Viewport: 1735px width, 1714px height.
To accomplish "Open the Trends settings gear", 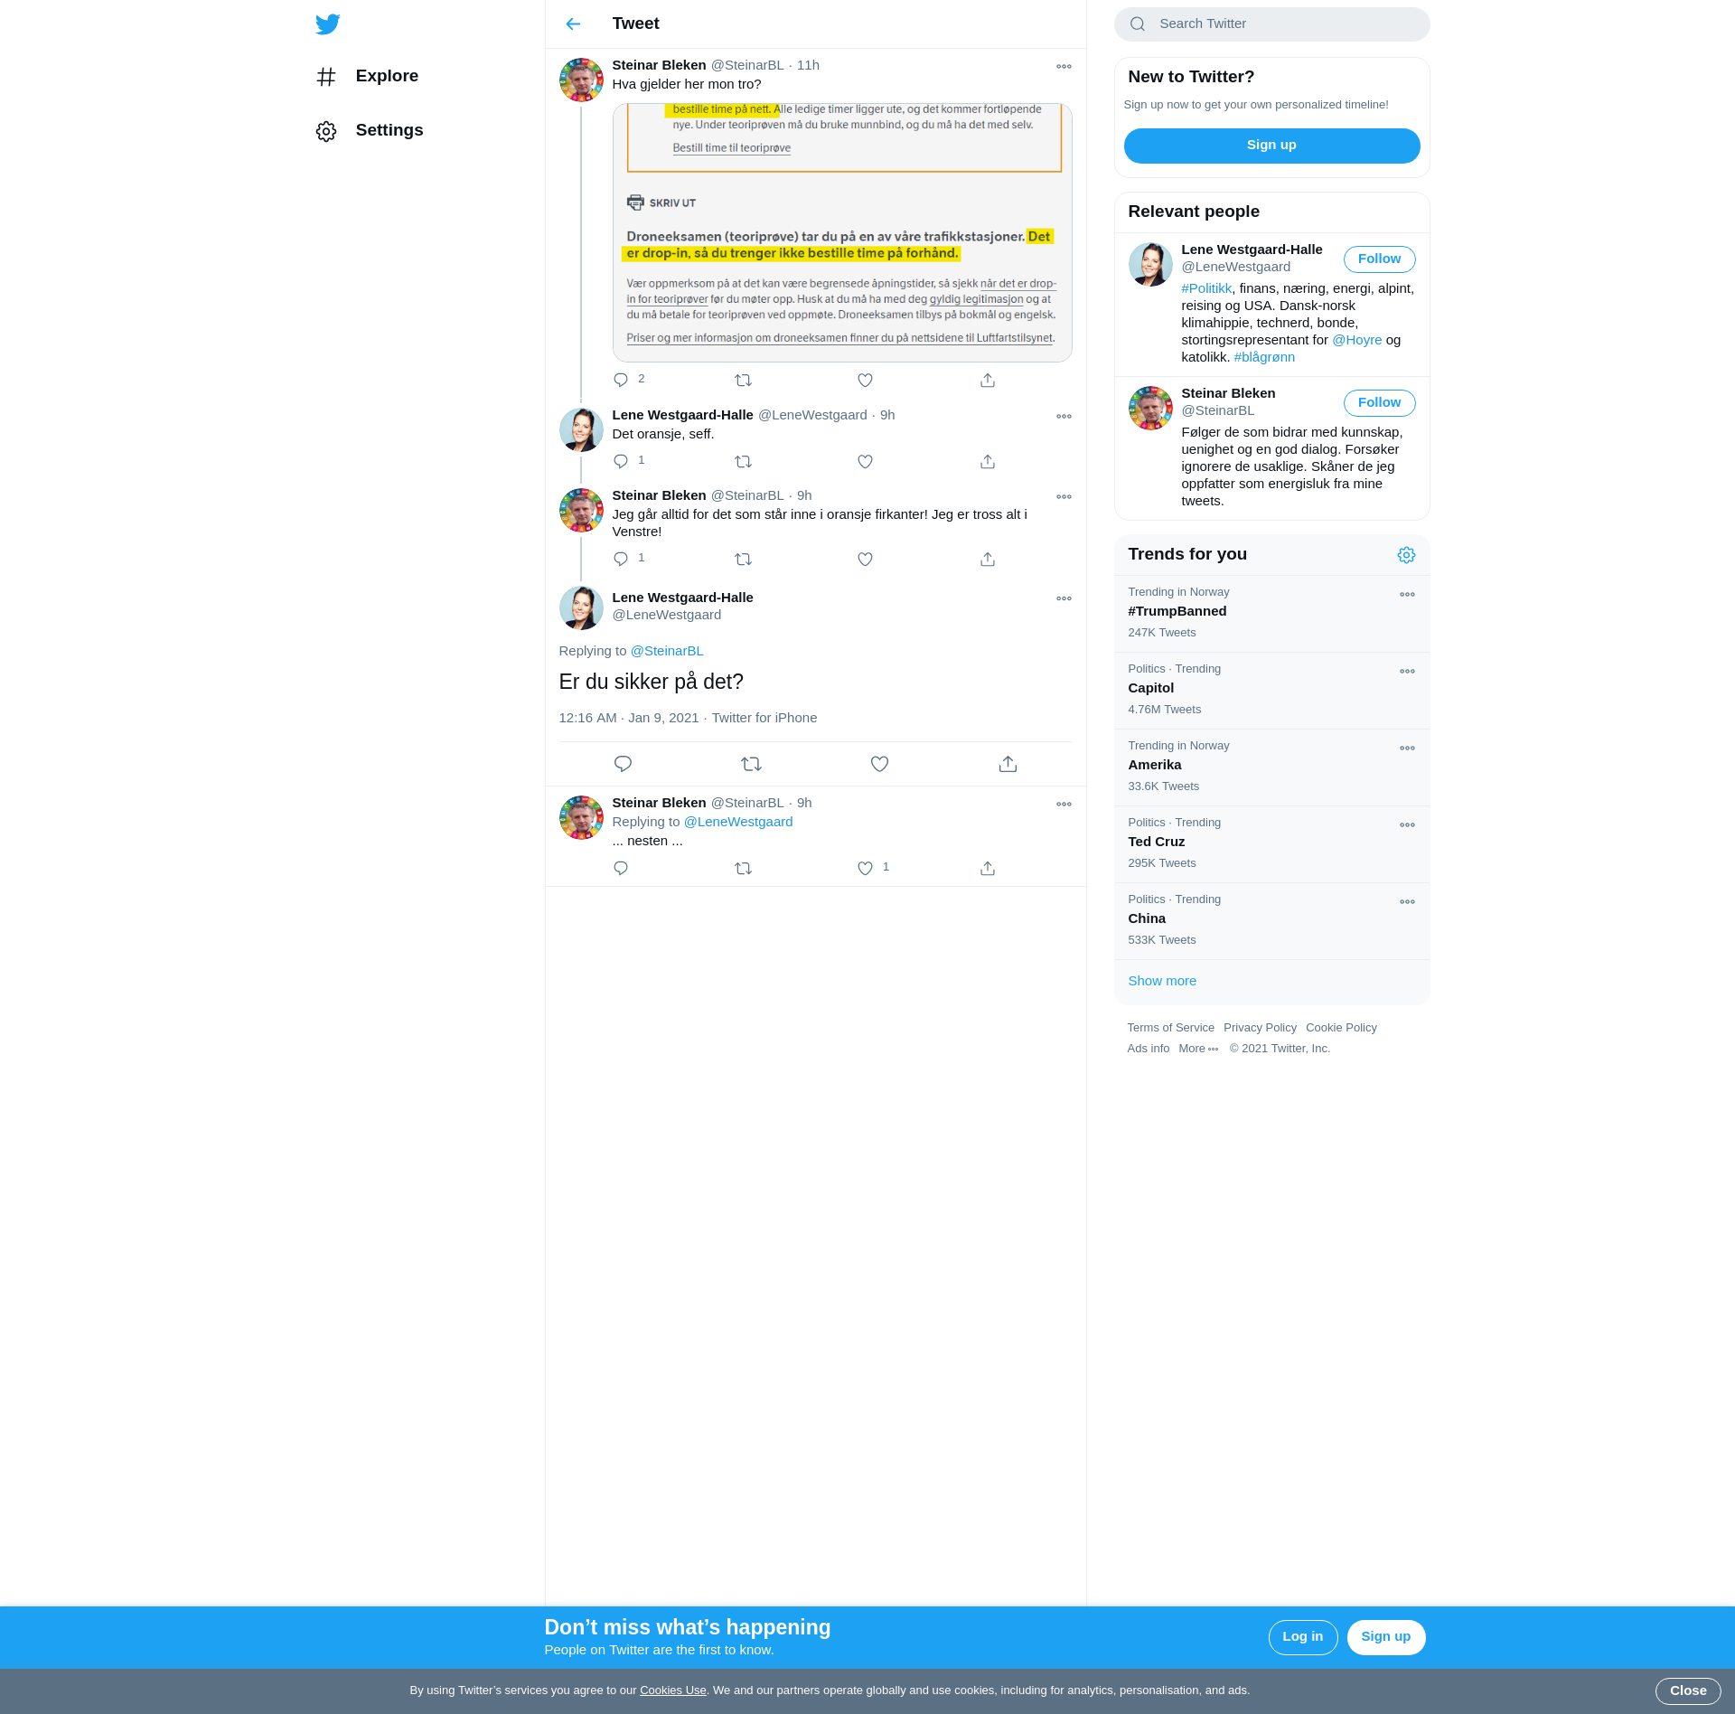I will (1406, 555).
